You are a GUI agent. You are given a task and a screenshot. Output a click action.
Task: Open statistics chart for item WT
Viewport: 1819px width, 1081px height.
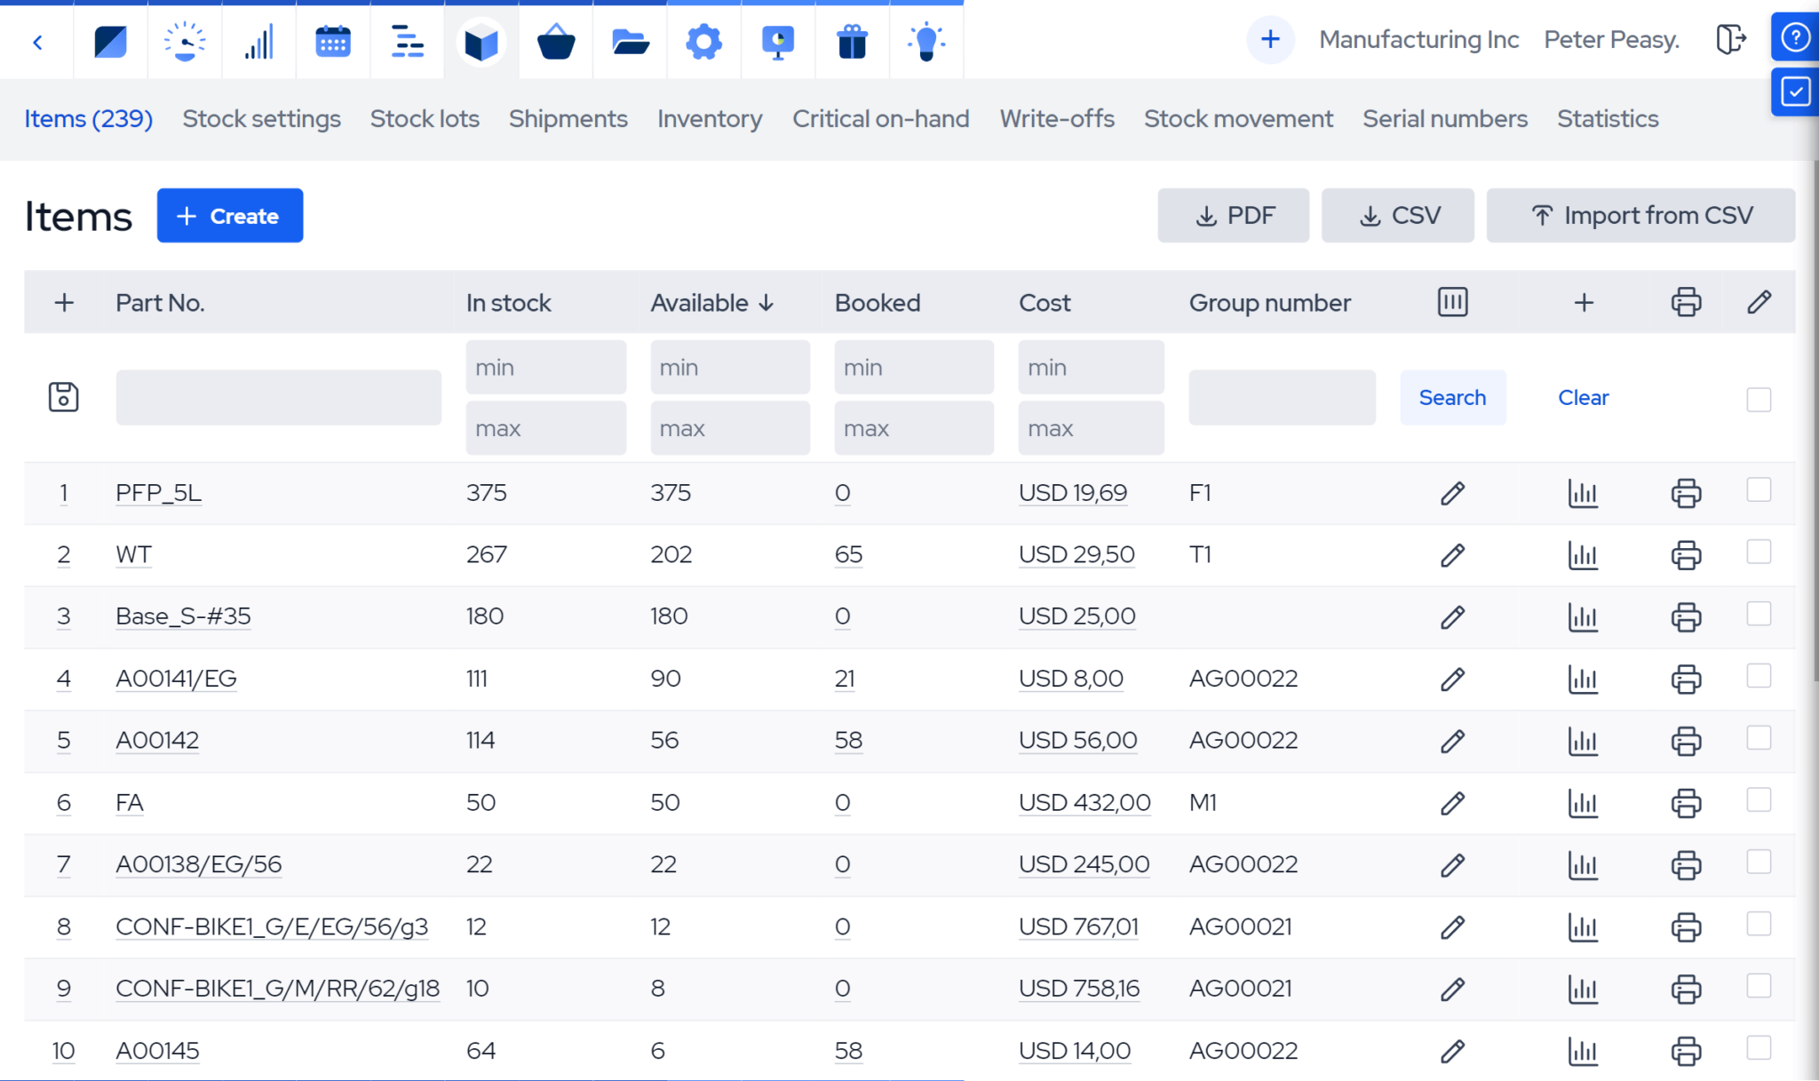point(1583,555)
